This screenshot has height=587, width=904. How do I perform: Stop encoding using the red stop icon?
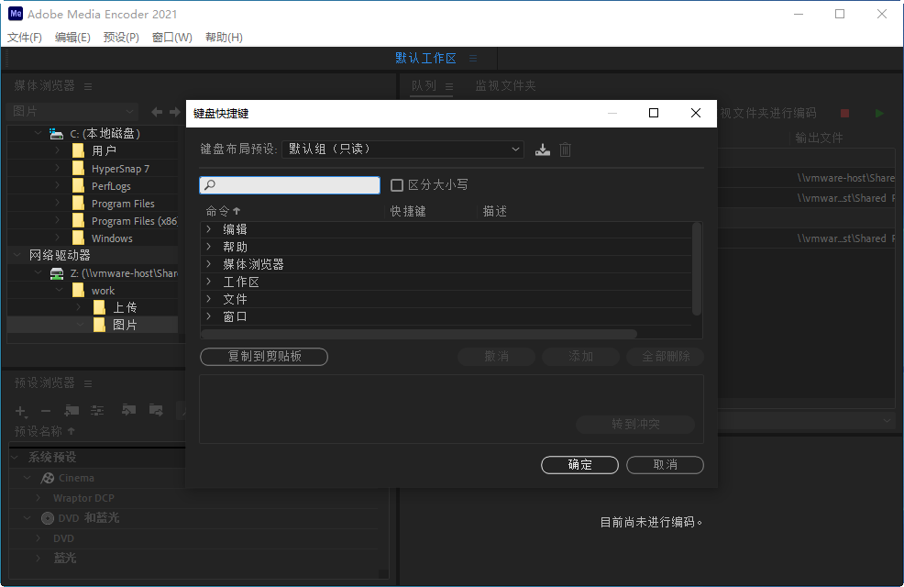[843, 113]
